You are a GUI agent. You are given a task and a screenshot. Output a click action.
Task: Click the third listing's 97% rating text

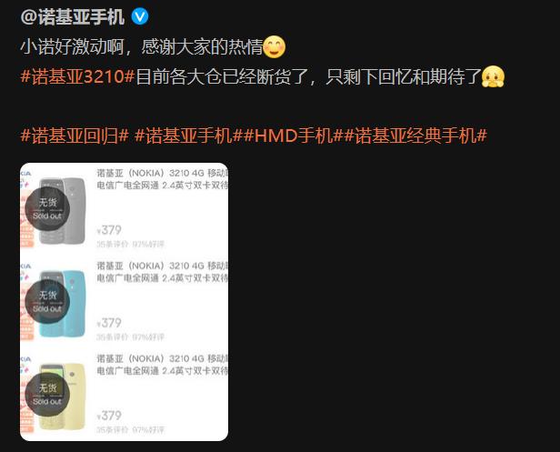[148, 429]
